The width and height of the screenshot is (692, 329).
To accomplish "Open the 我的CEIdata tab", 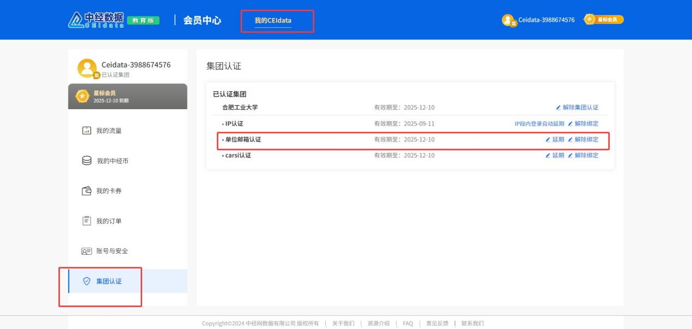I will point(273,21).
